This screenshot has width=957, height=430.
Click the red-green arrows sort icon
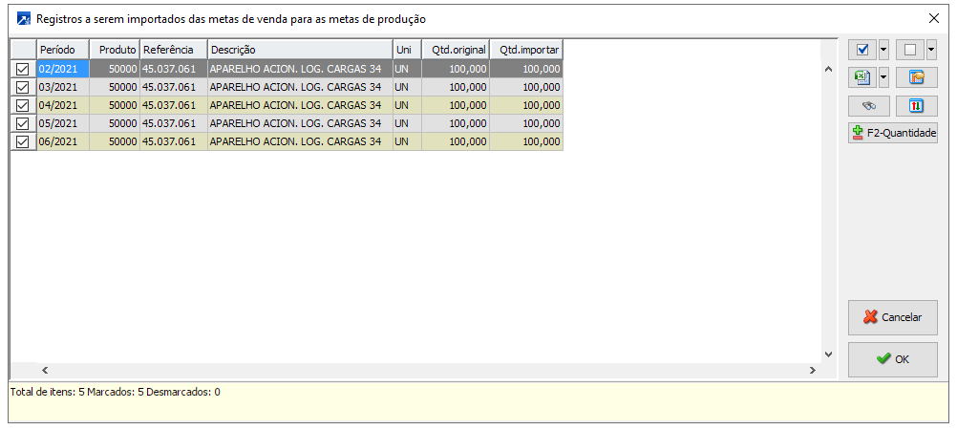917,106
